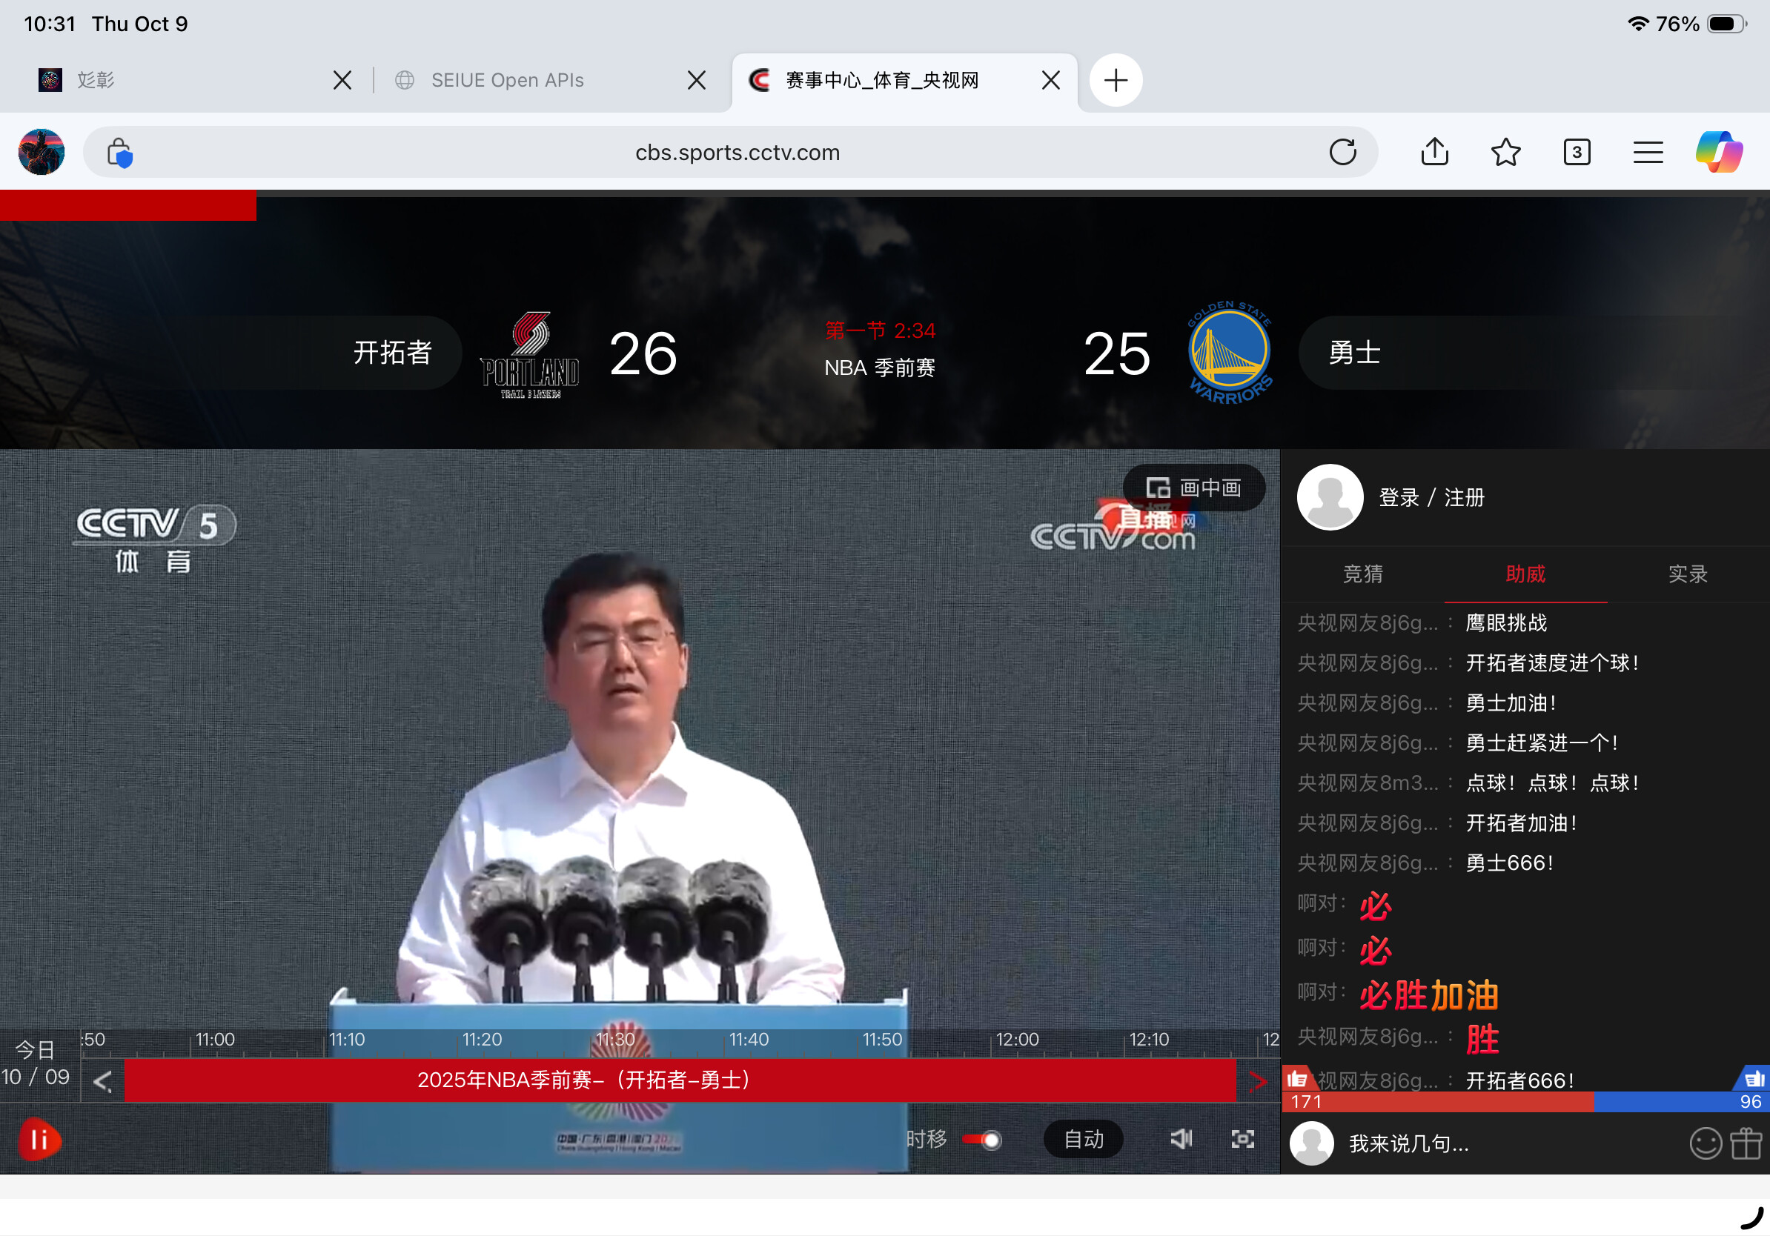
Task: Bookmark page with star icon
Action: point(1505,152)
